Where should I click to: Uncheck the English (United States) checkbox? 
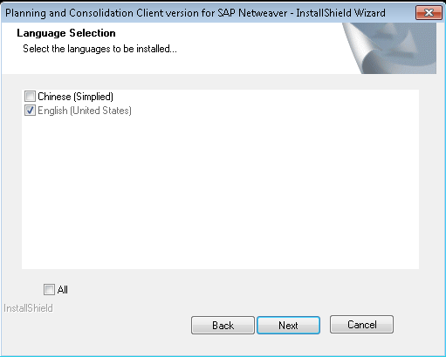(x=30, y=111)
